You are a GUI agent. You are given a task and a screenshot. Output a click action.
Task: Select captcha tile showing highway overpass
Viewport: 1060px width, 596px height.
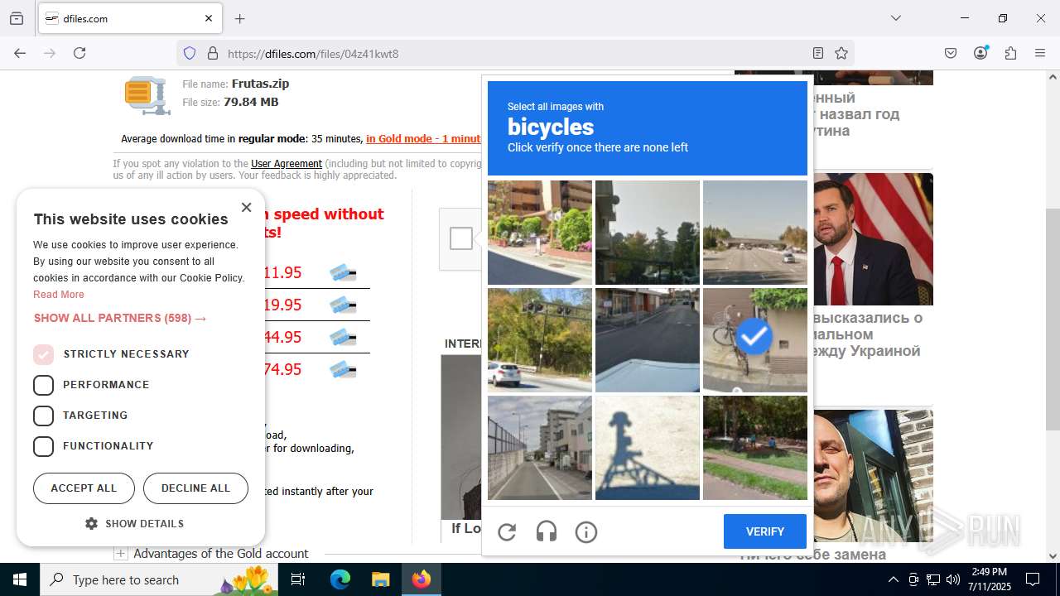pyautogui.click(x=755, y=233)
